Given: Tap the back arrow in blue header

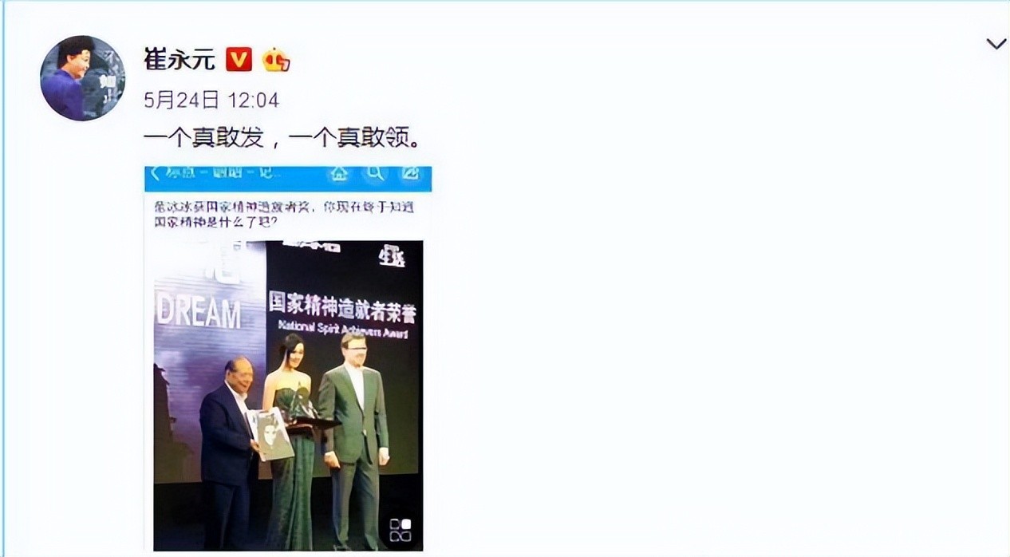Looking at the screenshot, I should (x=156, y=173).
